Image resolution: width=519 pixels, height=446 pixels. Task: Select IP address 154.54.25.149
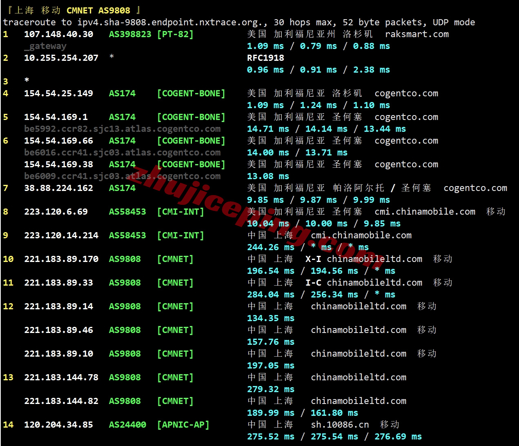coord(58,93)
